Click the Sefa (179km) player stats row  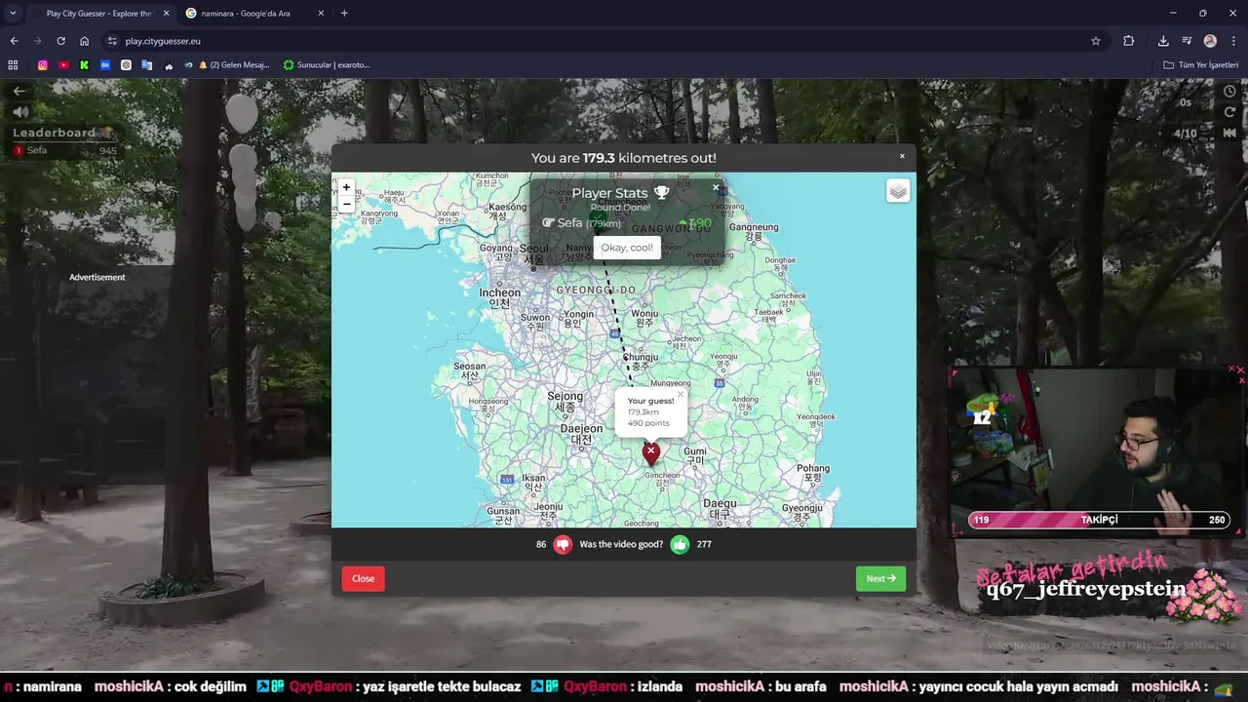click(x=626, y=223)
